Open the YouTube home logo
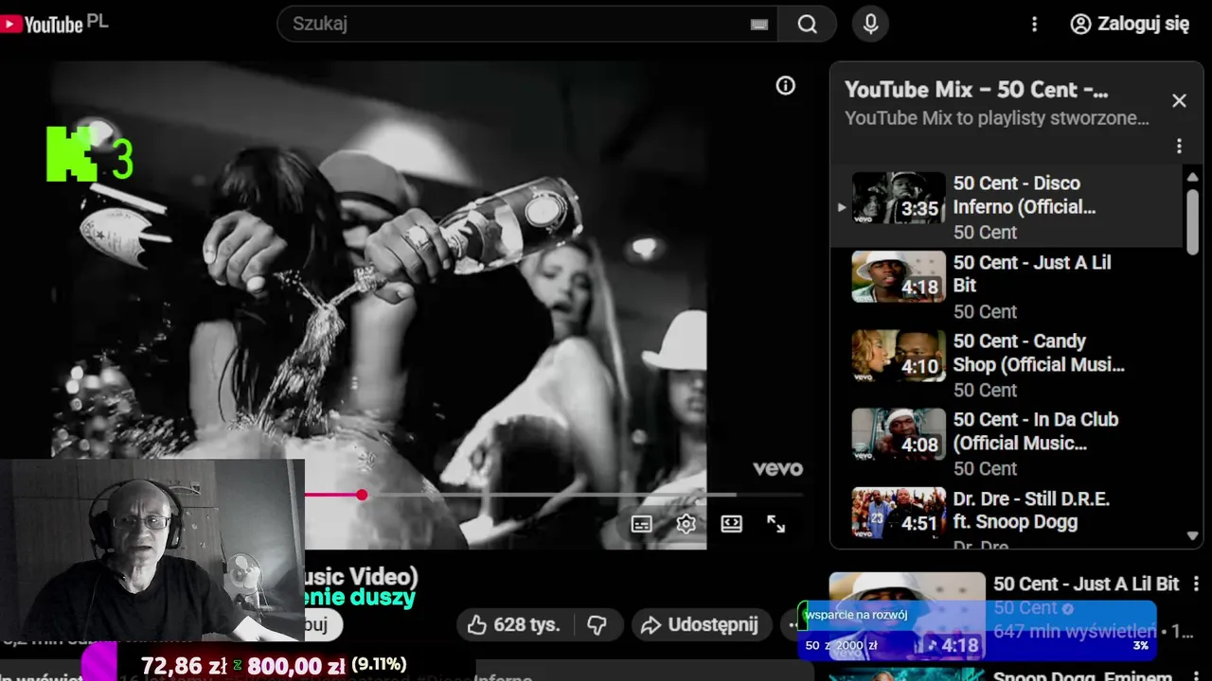 [44, 24]
